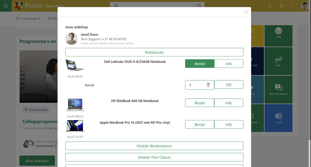Show Info for HP EliteBook 840
Screen dimensions: 311x167
(229, 103)
